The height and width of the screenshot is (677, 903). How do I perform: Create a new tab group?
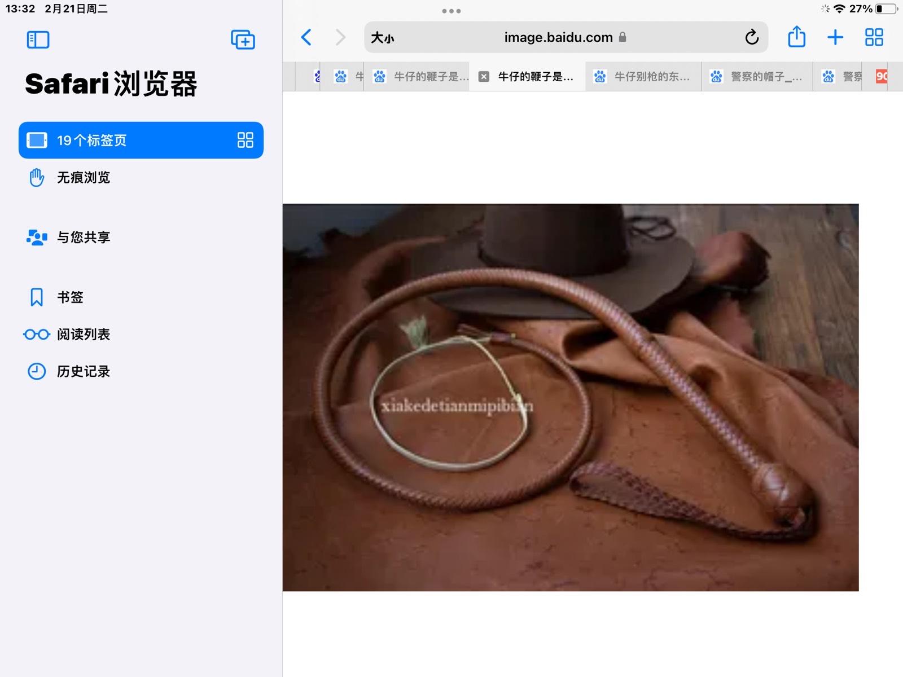243,39
